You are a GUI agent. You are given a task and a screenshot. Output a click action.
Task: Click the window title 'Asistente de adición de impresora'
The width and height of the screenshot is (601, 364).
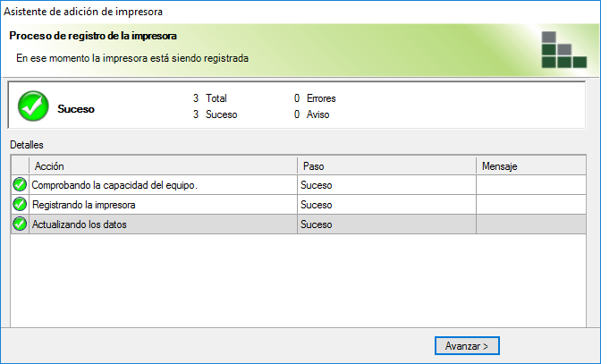[x=83, y=12]
